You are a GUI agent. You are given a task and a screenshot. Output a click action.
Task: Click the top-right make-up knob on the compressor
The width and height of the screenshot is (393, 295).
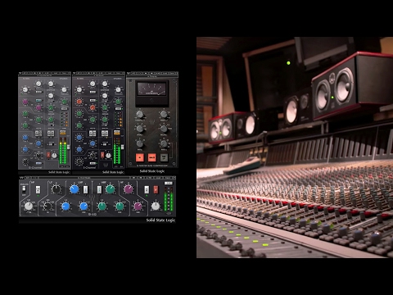164,114
